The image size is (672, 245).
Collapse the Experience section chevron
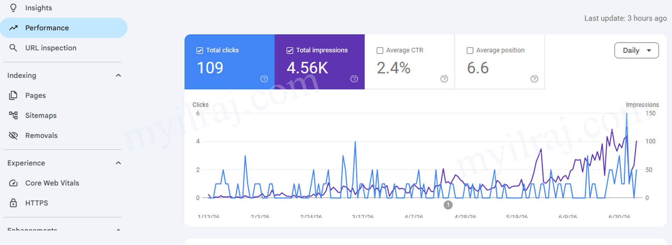(x=118, y=163)
